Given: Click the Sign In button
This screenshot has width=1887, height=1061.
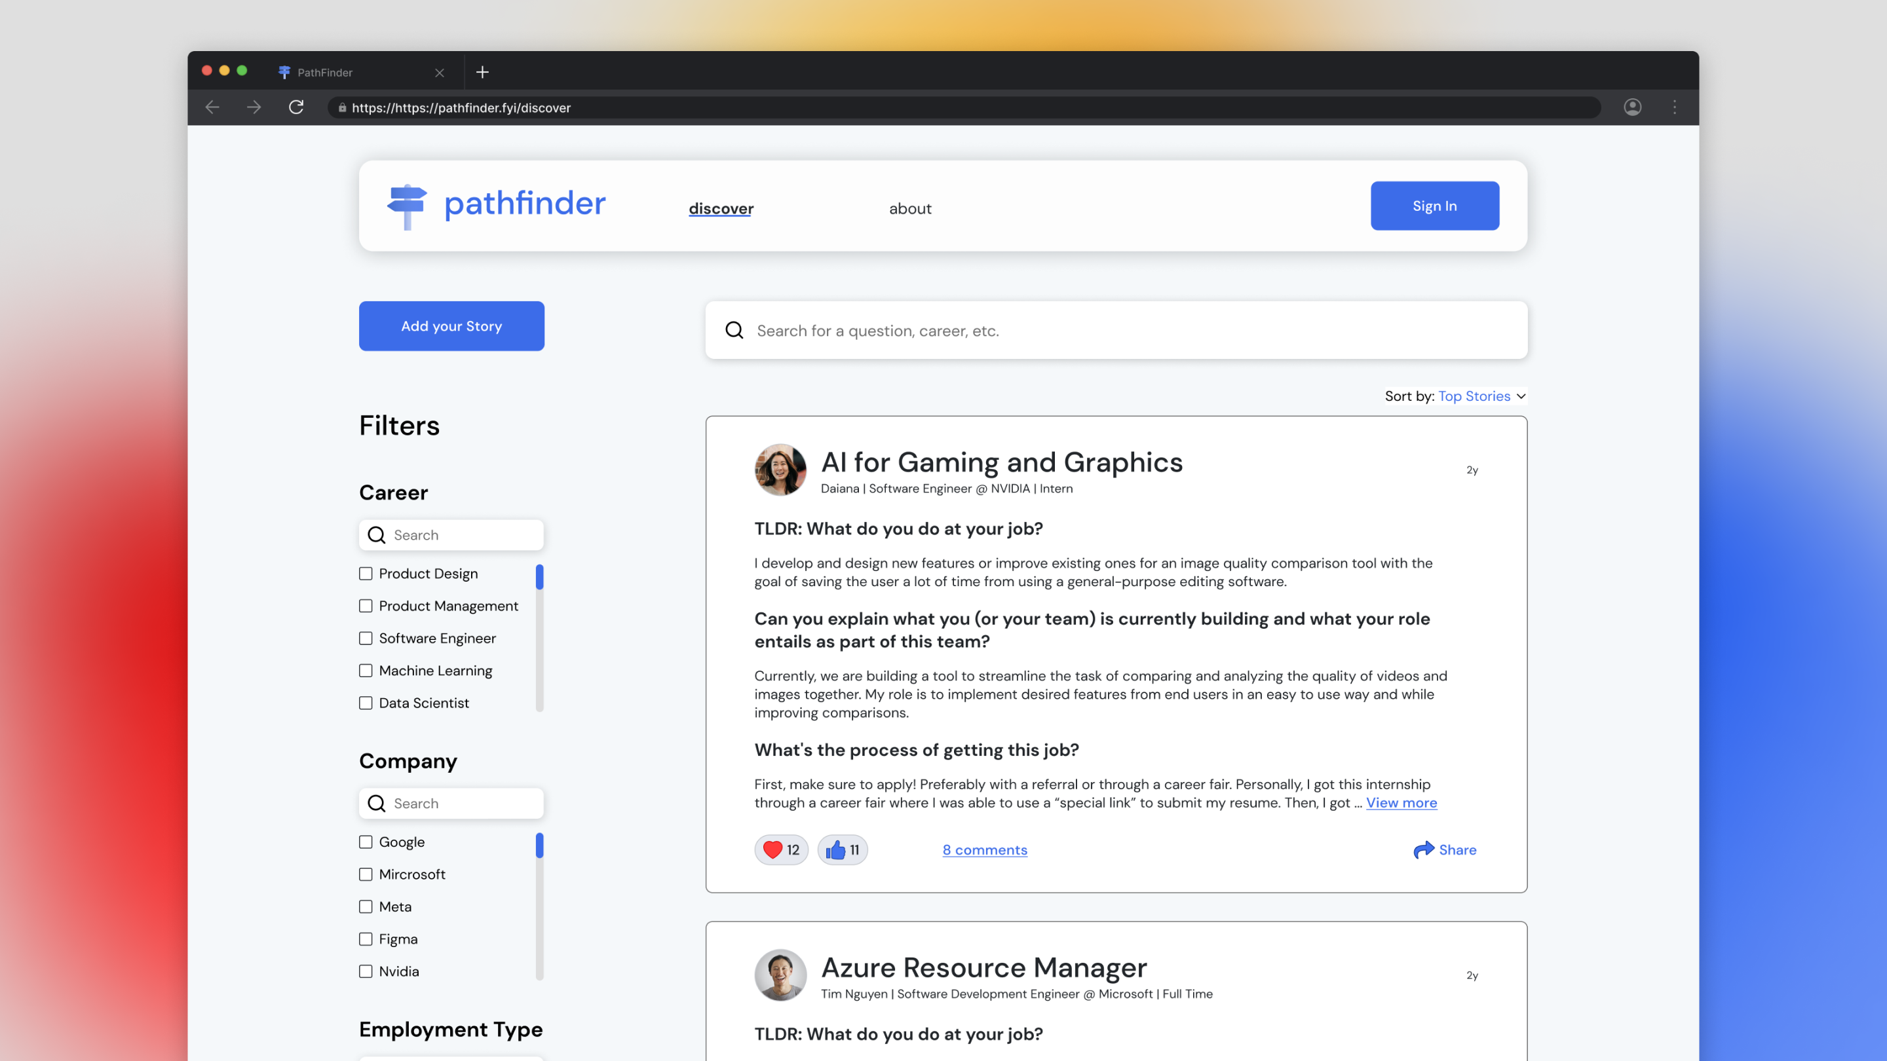Looking at the screenshot, I should [1435, 205].
